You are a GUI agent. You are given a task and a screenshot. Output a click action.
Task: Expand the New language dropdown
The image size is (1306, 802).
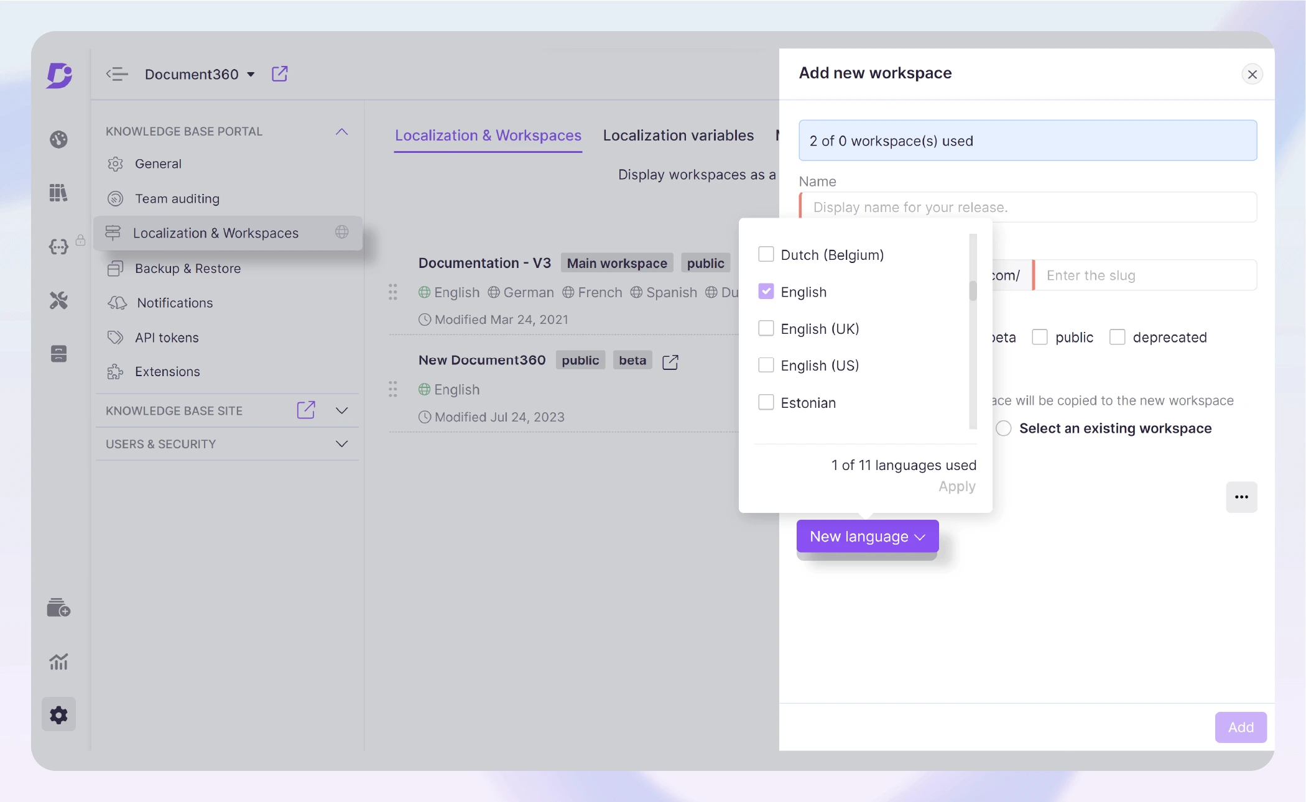[867, 536]
